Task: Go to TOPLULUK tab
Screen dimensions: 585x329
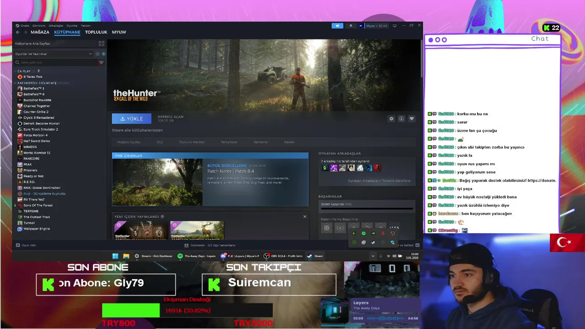Action: click(x=96, y=32)
